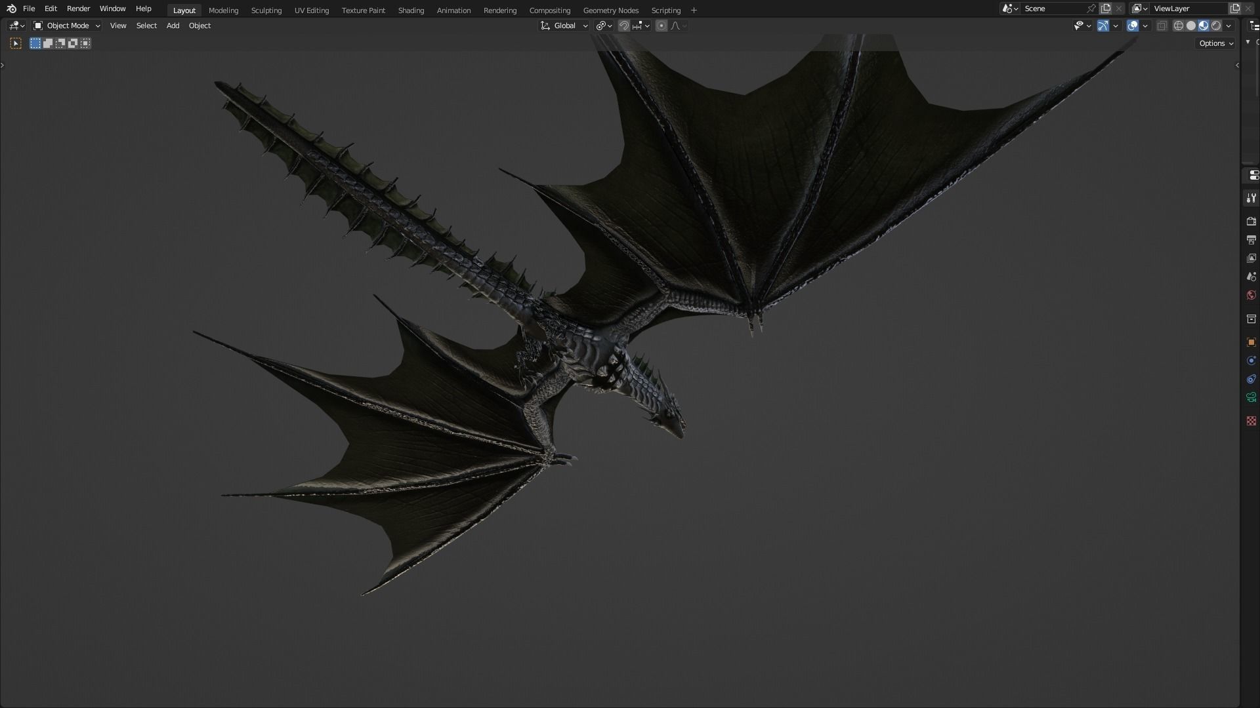Image resolution: width=1260 pixels, height=708 pixels.
Task: Open the viewport shading options dropdown
Action: pos(1228,26)
